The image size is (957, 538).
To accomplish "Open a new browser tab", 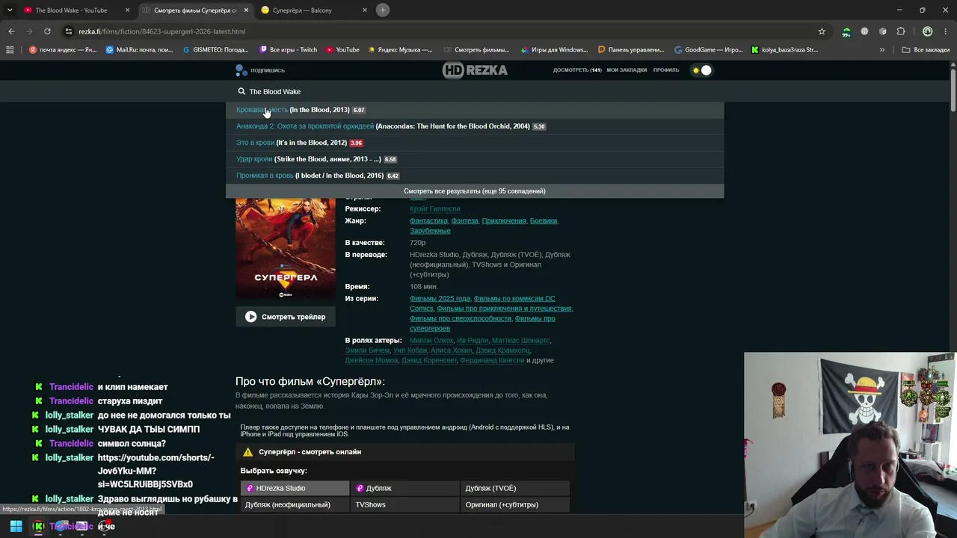I will tap(383, 10).
